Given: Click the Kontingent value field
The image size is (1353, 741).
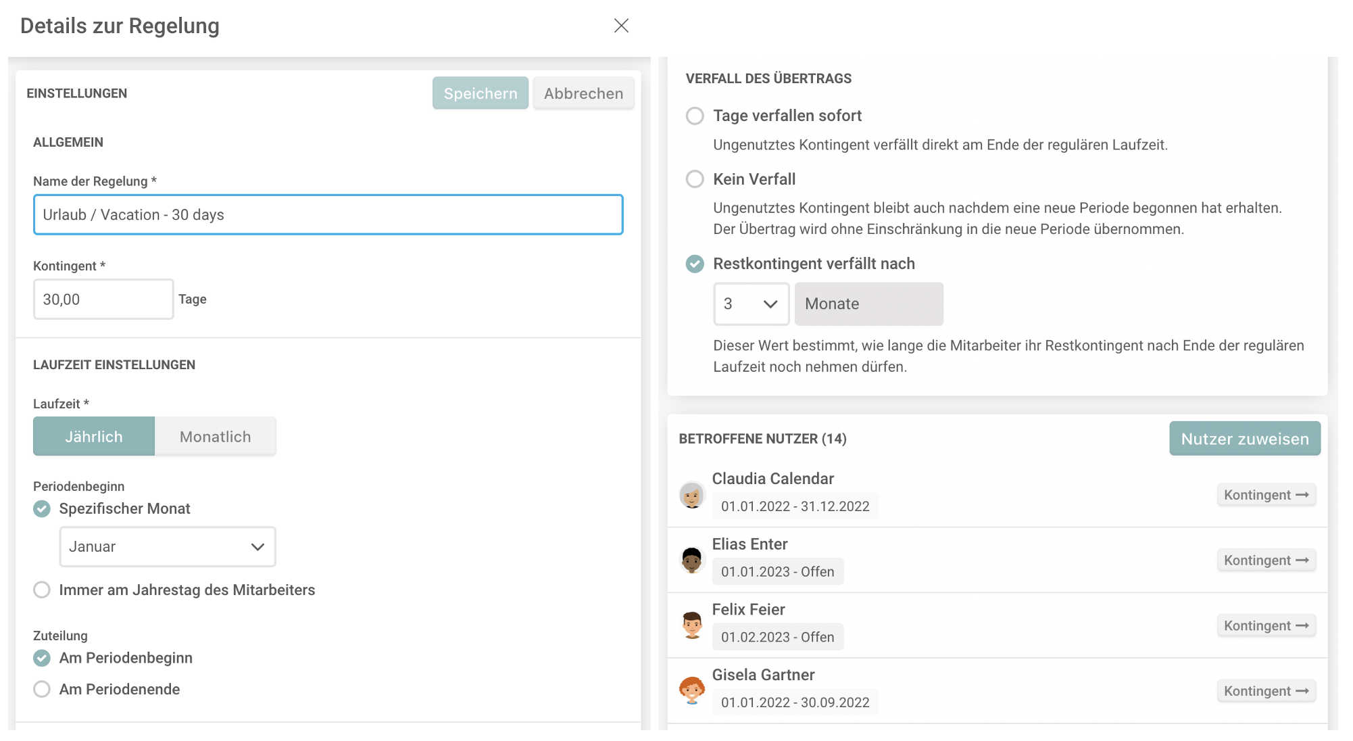Looking at the screenshot, I should point(103,300).
